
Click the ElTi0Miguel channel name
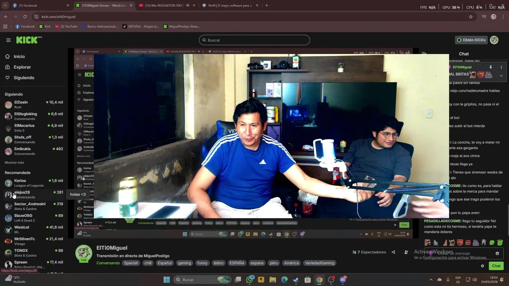(x=112, y=248)
